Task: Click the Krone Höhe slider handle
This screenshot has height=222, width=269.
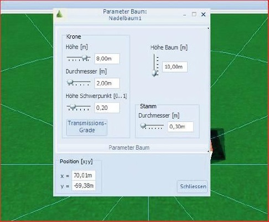Action: 85,58
